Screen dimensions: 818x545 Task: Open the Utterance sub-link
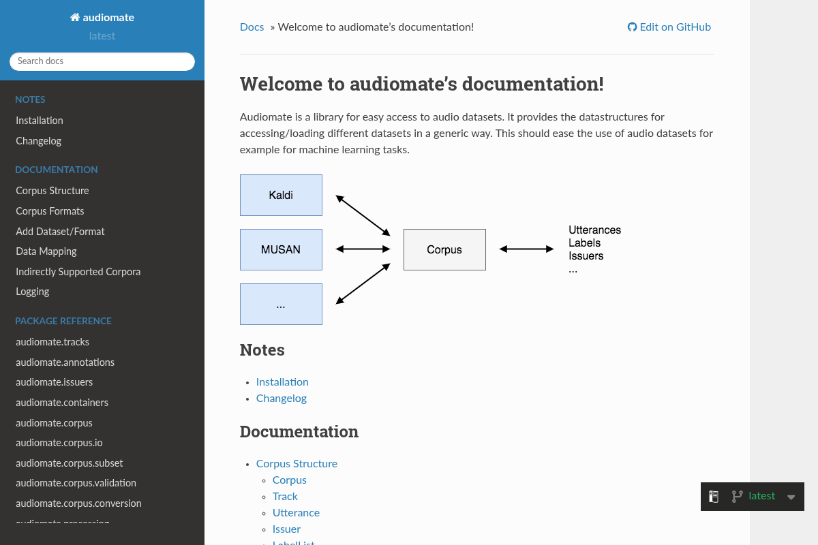point(296,513)
